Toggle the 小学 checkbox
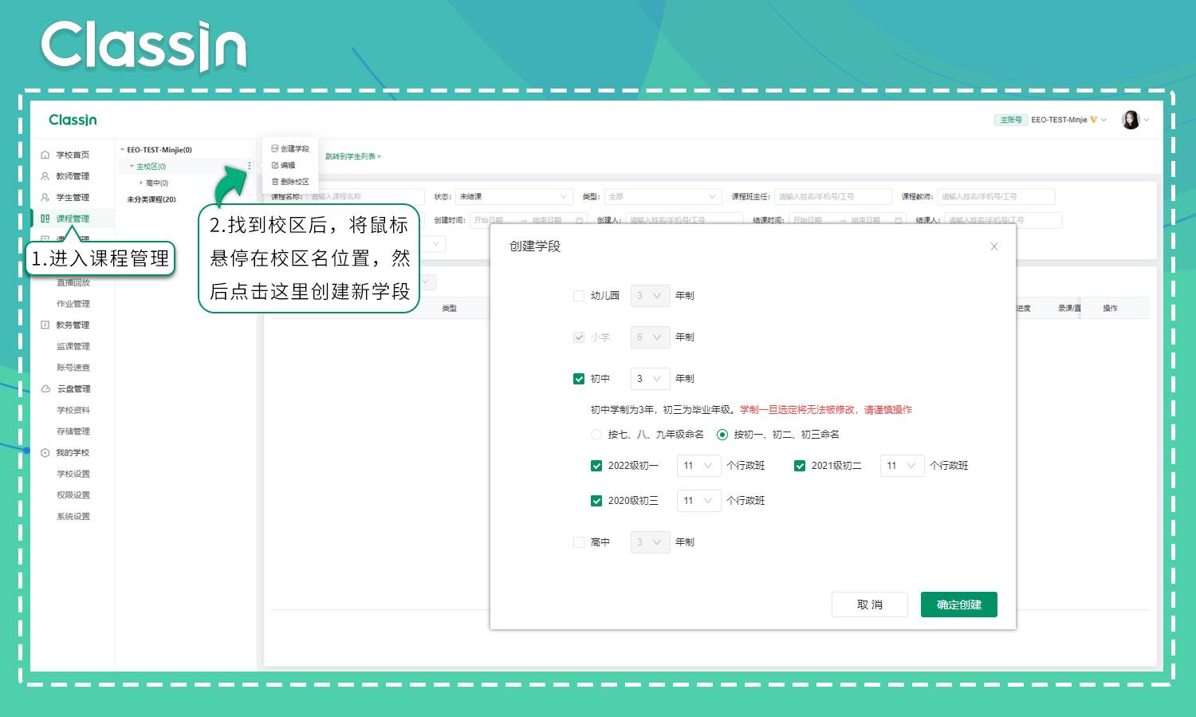 [579, 337]
